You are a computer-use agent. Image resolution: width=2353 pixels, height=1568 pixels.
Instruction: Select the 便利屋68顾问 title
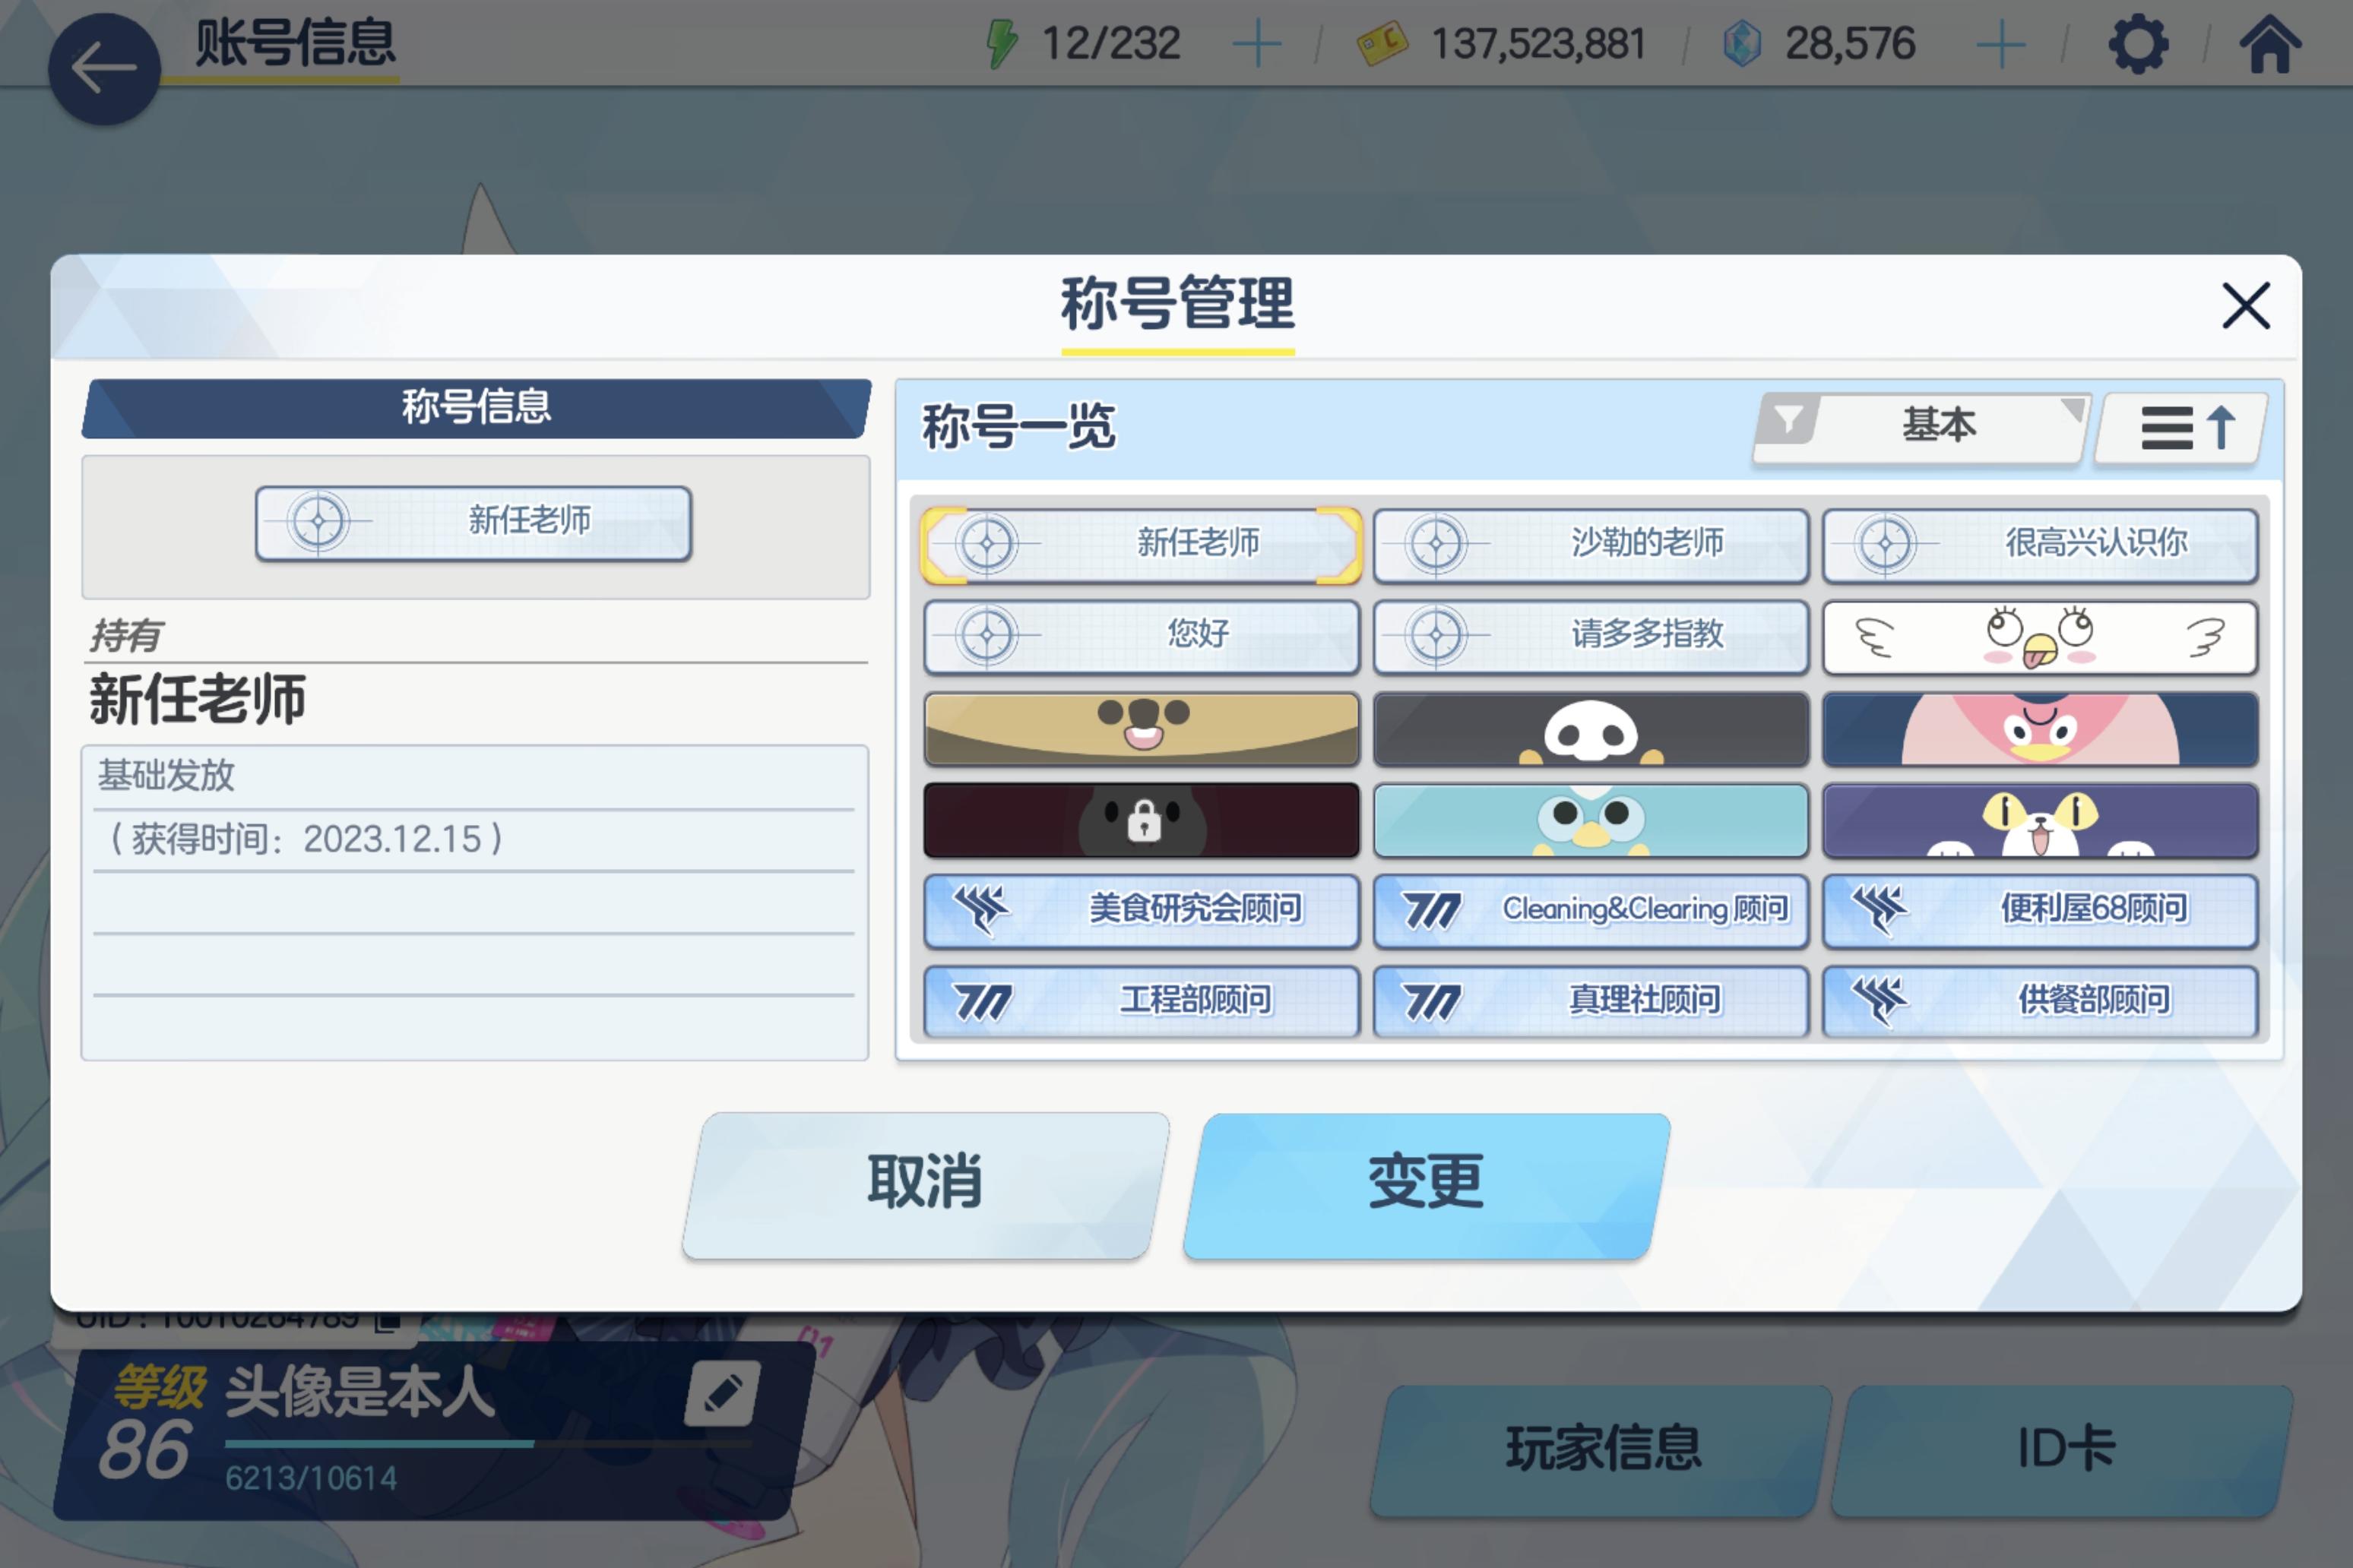[x=2040, y=911]
